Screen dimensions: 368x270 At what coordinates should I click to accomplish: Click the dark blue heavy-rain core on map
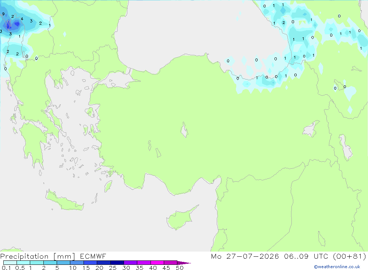(17, 24)
